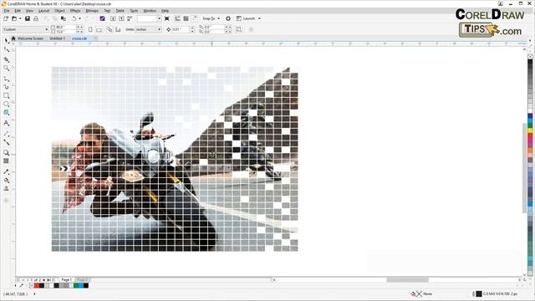The height and width of the screenshot is (301, 535).
Task: Expand the Launch dropdown
Action: [259, 18]
